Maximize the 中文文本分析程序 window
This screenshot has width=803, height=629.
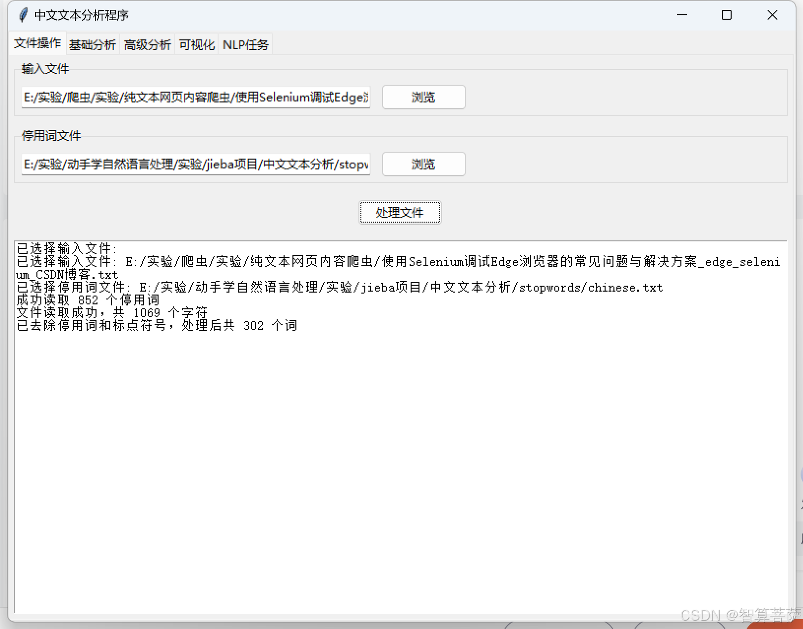click(727, 15)
